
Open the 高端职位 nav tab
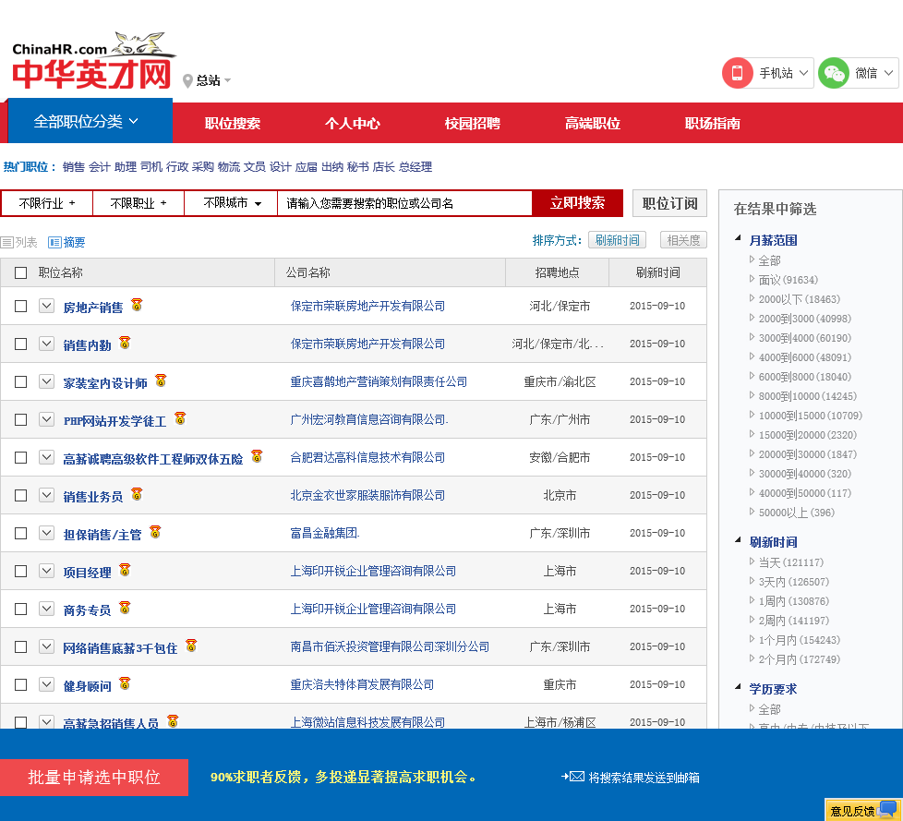pos(593,124)
